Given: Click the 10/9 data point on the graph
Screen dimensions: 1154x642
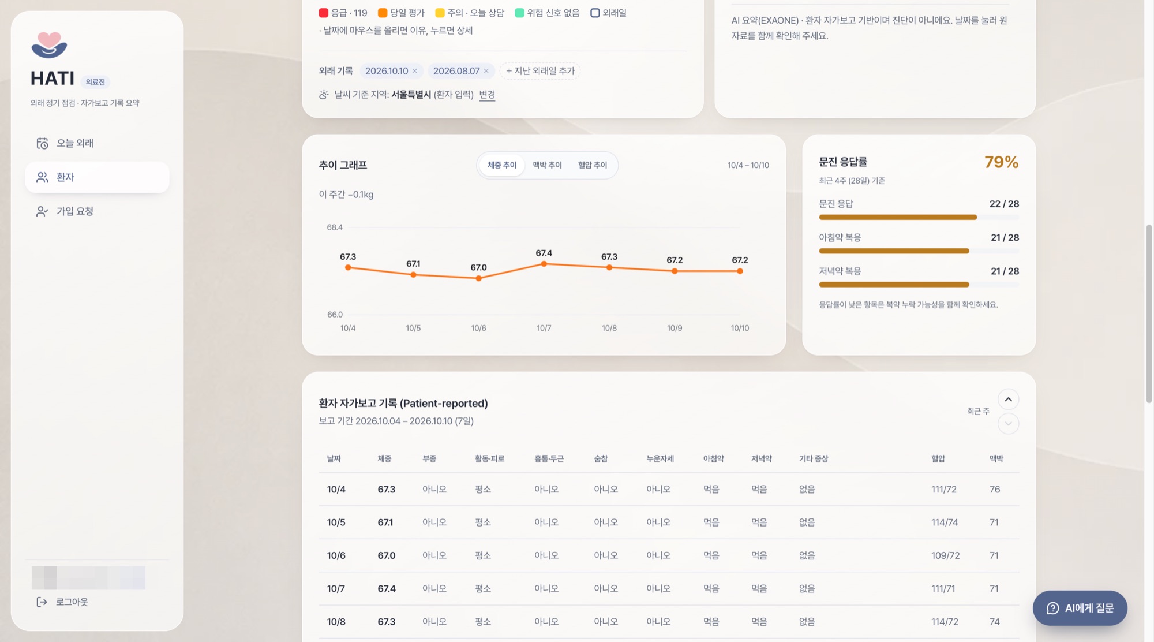Looking at the screenshot, I should (675, 271).
